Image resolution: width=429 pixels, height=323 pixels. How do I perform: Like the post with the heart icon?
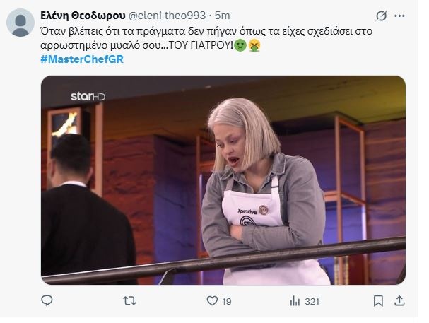point(210,301)
